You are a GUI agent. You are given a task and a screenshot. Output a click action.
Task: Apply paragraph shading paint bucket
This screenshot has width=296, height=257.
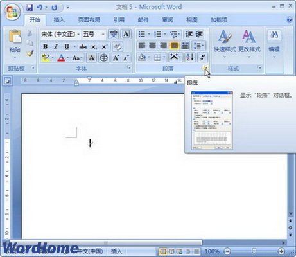[142, 57]
